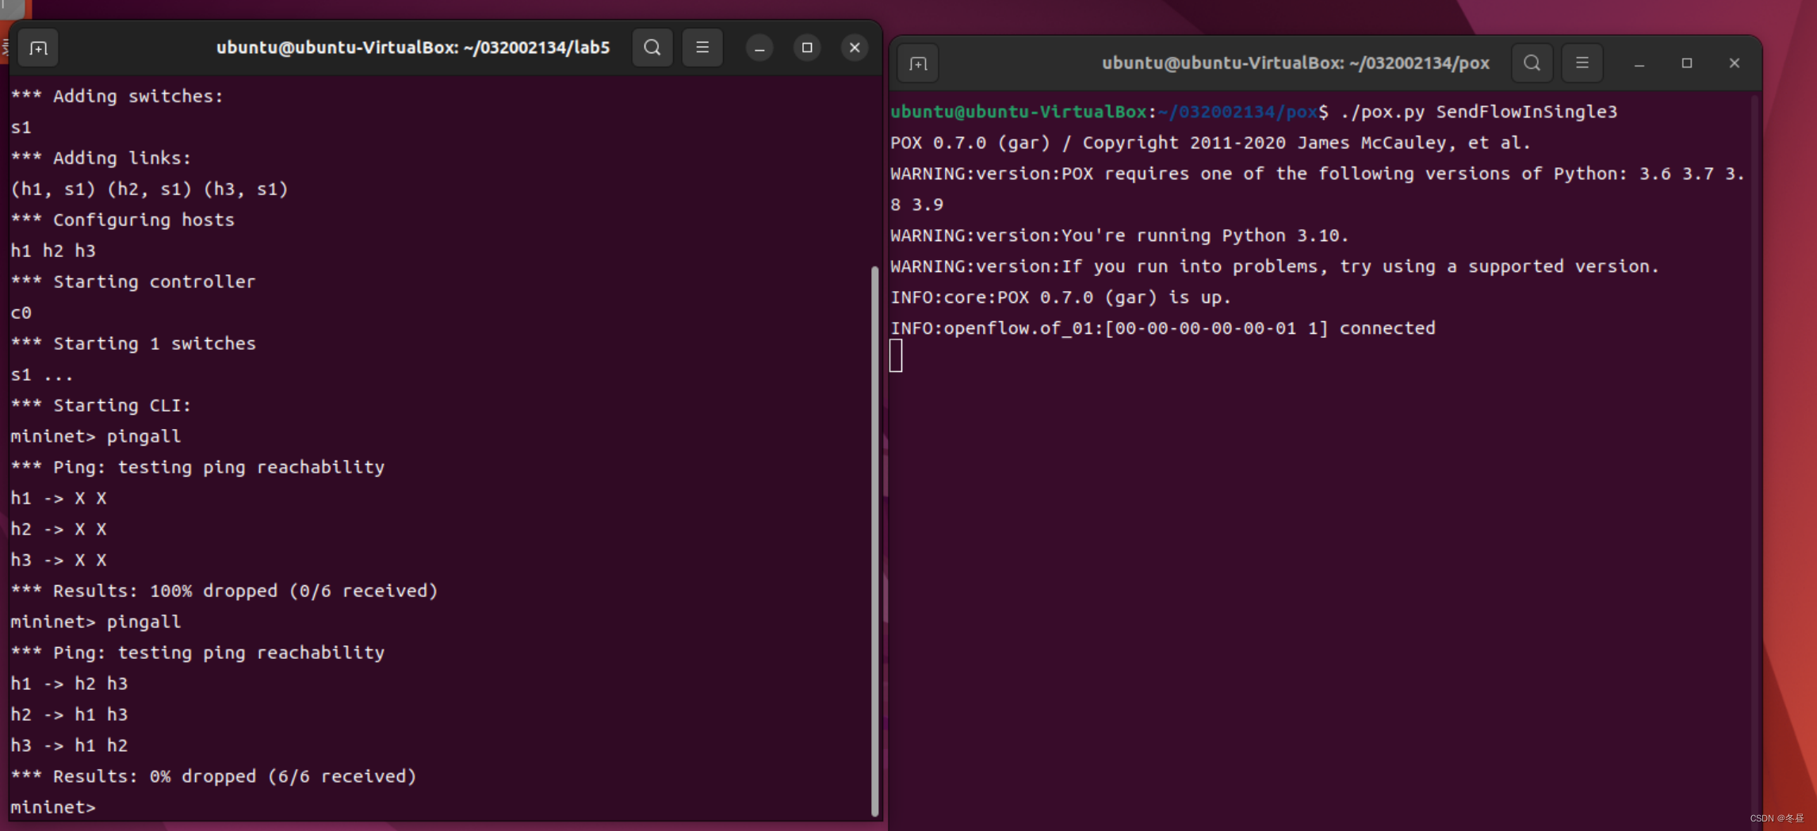Click the 'INFO:openflow.of_01' connected line

(x=1163, y=328)
